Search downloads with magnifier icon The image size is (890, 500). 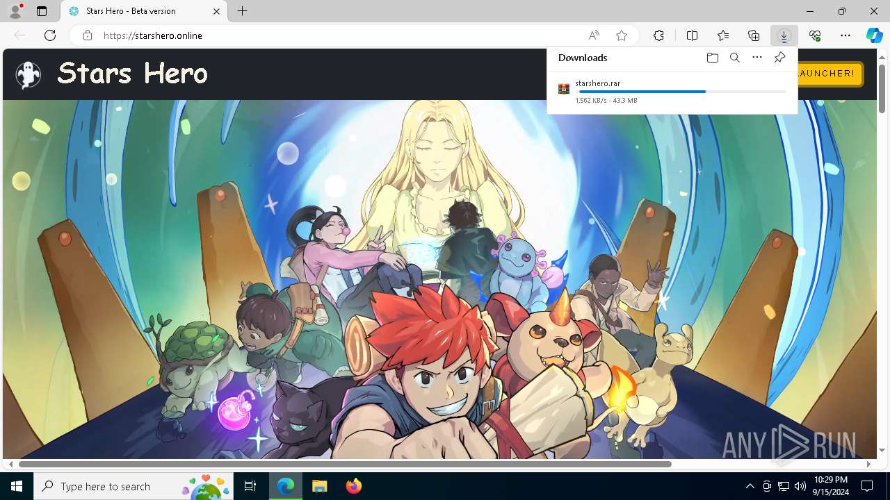(734, 58)
